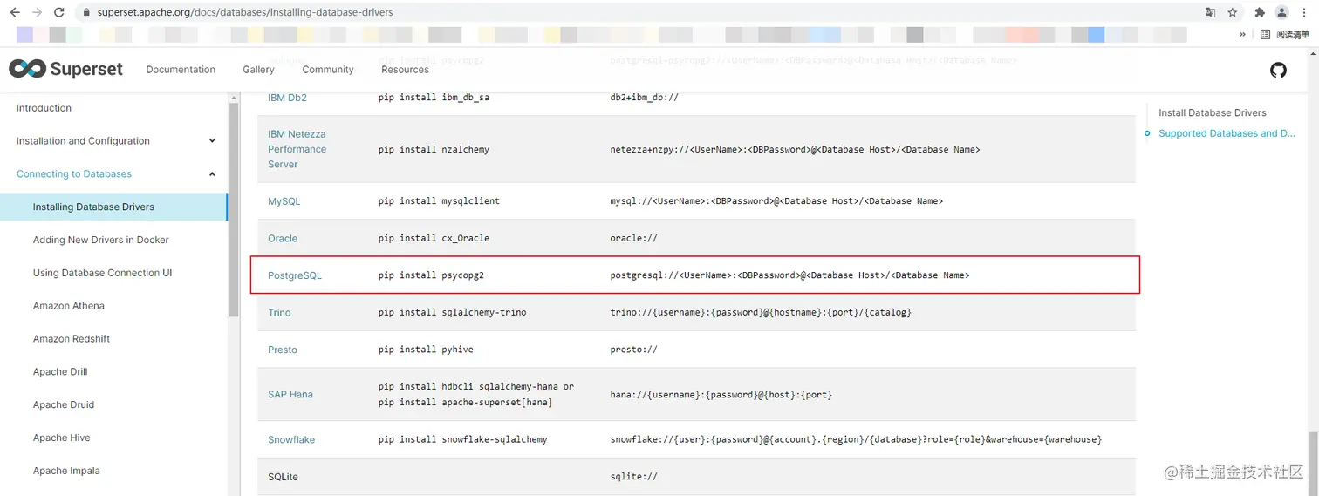1319x496 pixels.
Task: Click the trino:// connection string
Action: 761,312
